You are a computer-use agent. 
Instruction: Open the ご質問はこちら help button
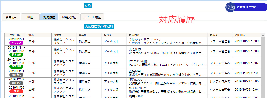tap(246, 7)
